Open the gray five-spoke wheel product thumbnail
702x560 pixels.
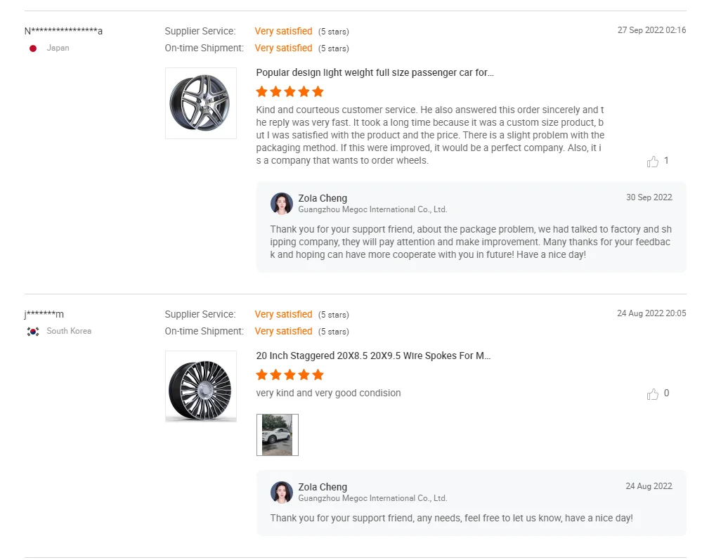coord(201,103)
